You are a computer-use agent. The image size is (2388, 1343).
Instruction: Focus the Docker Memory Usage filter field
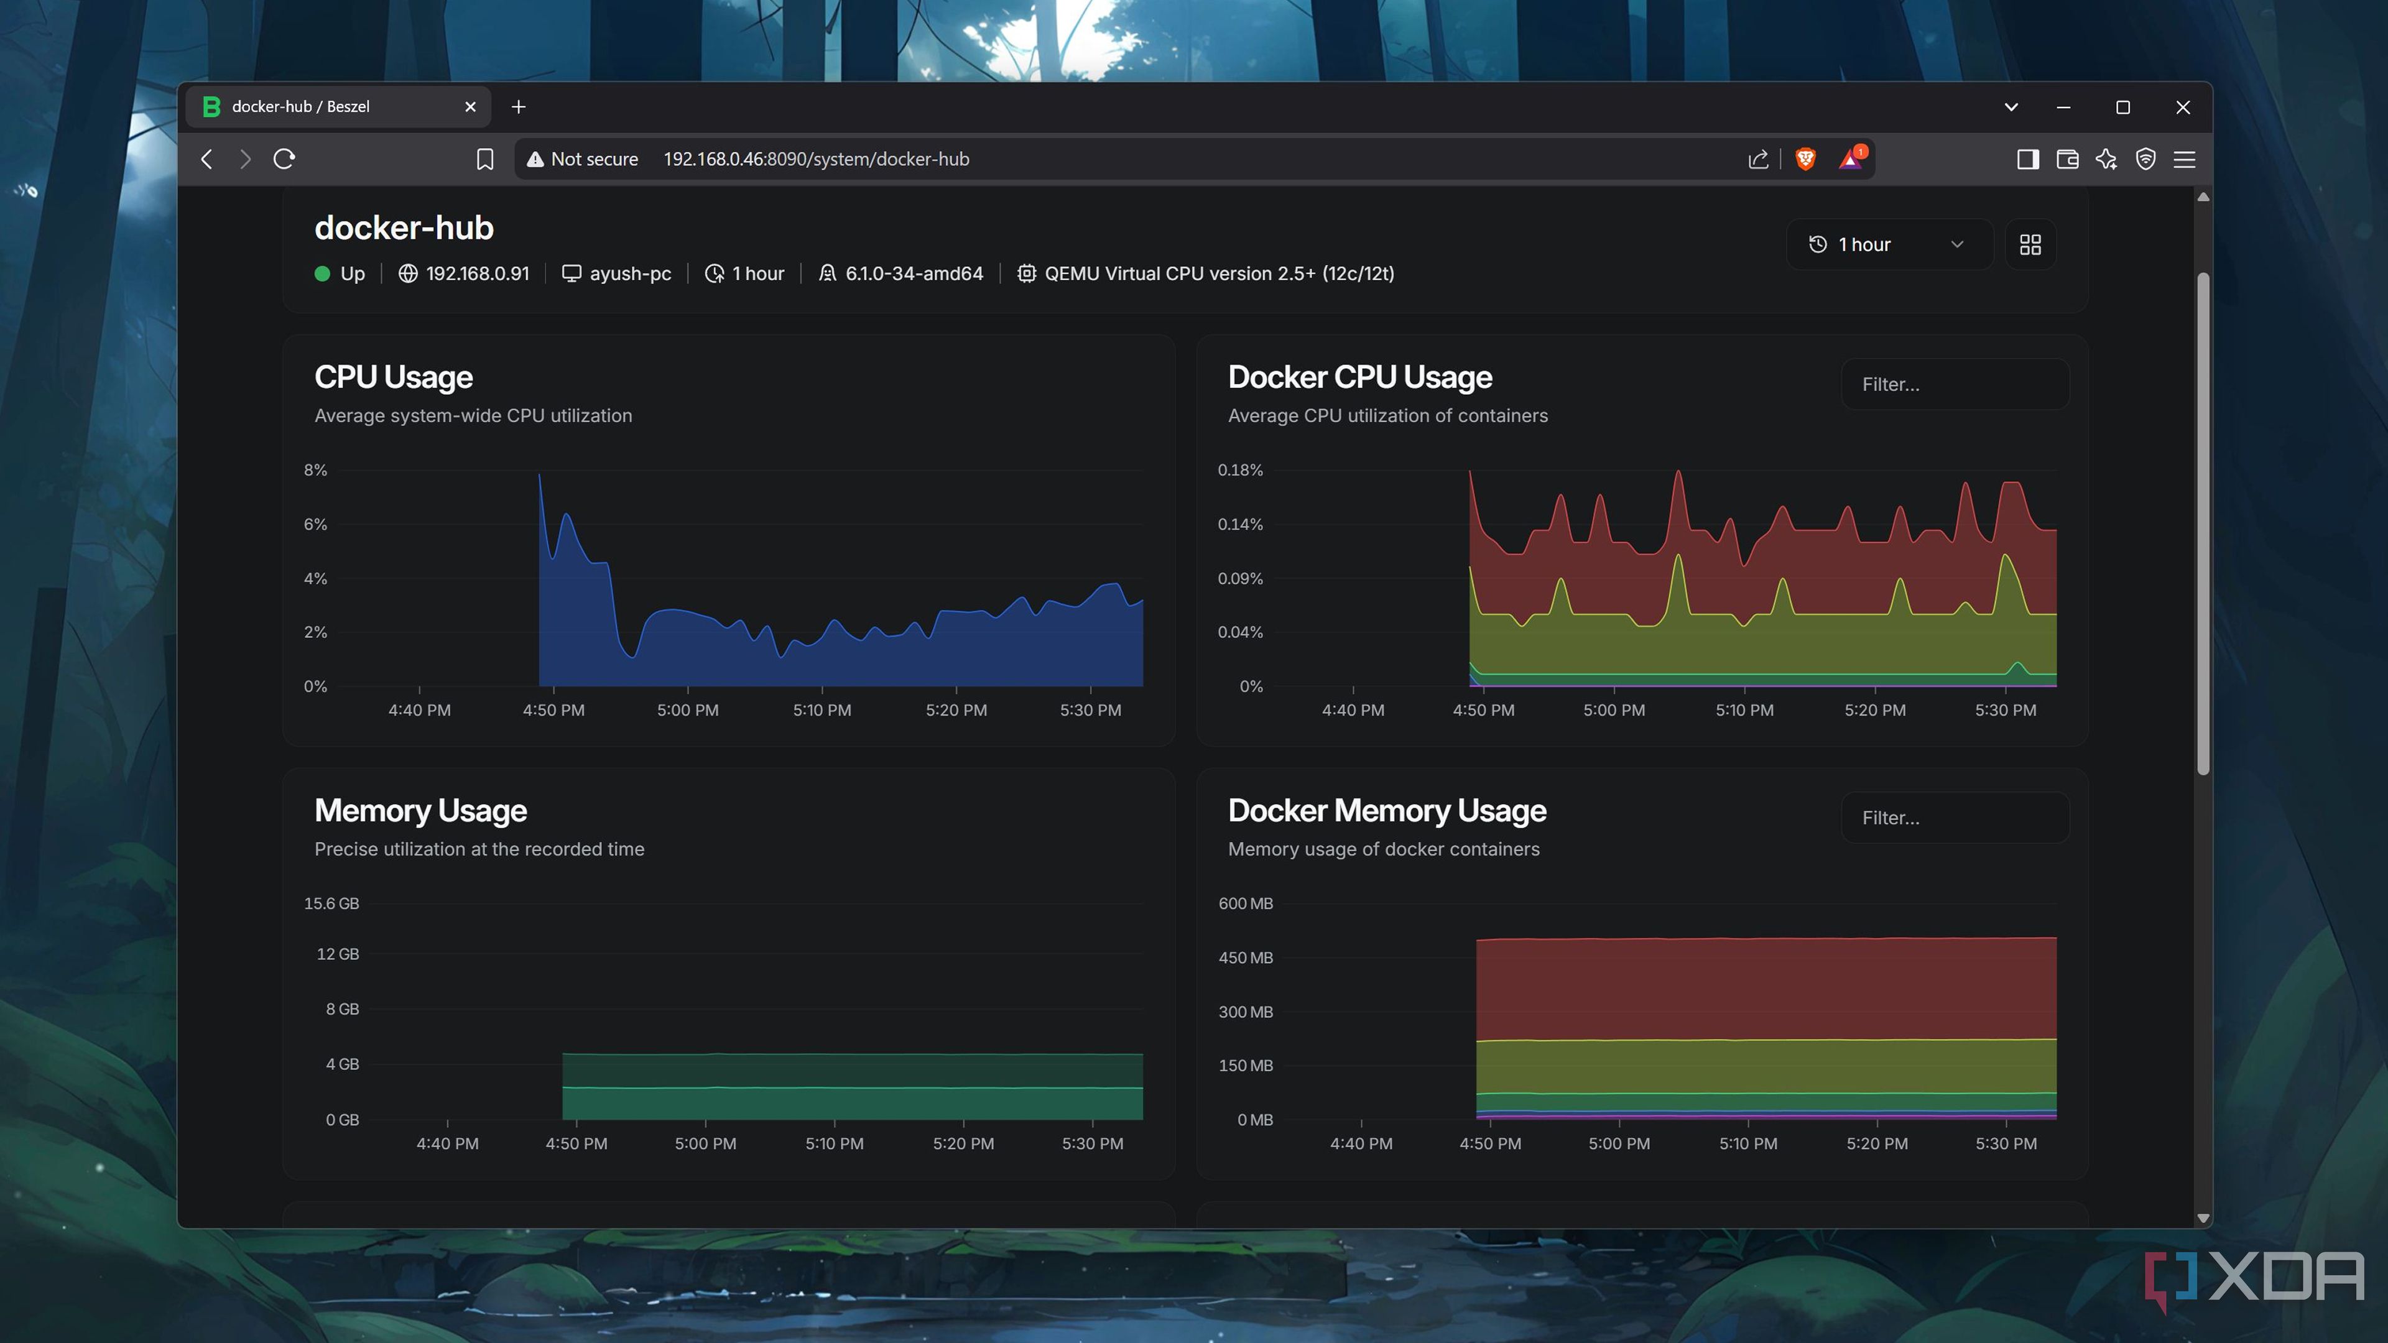[1954, 818]
